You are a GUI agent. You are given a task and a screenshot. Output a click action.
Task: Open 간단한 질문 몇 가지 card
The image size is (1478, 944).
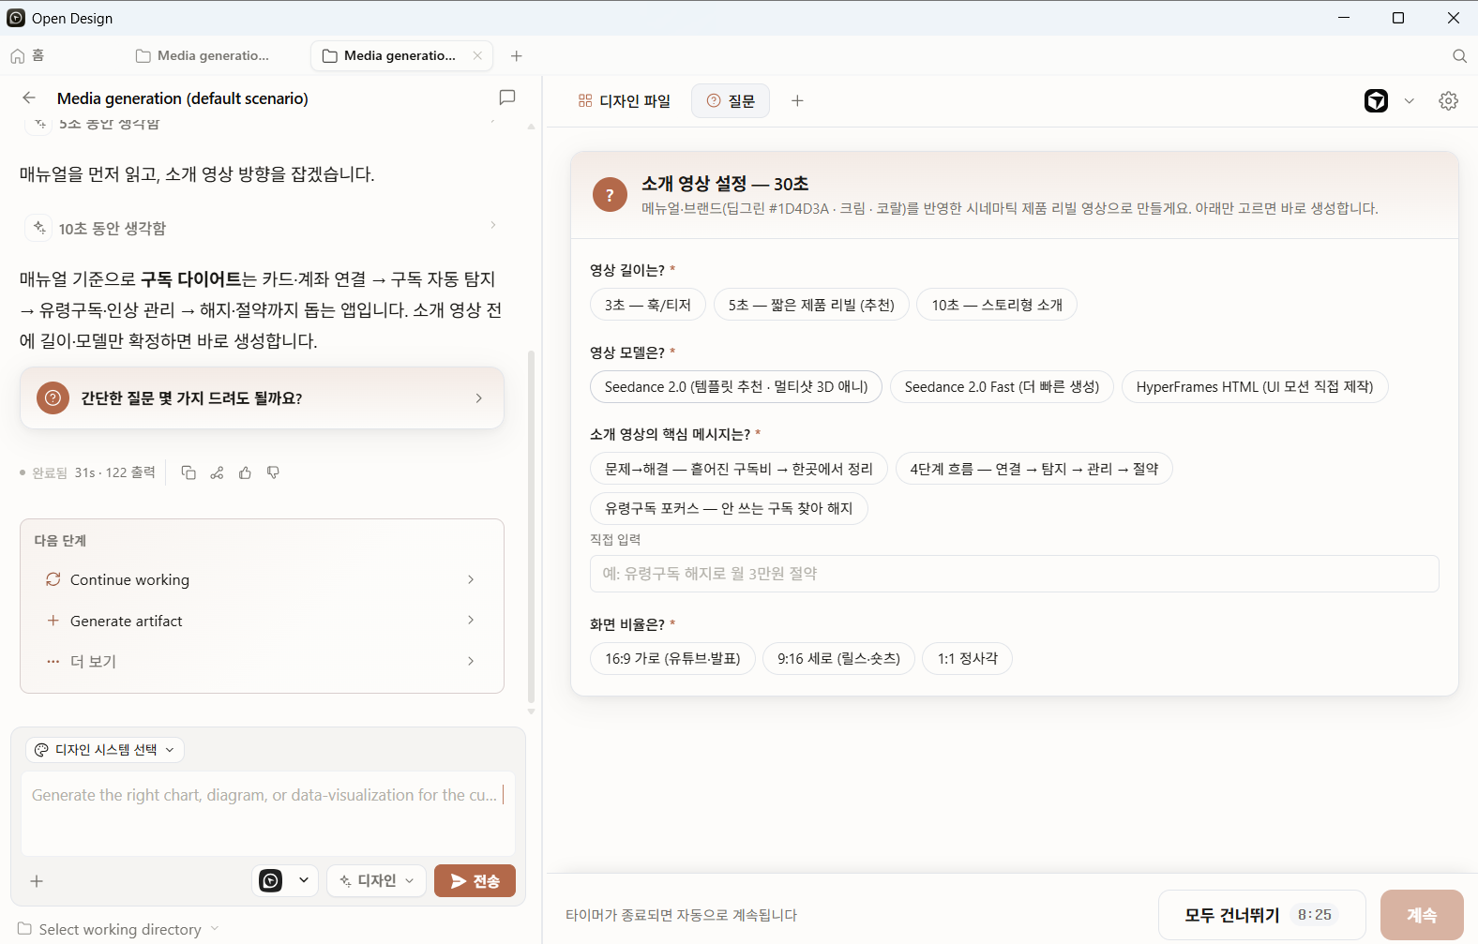(262, 397)
